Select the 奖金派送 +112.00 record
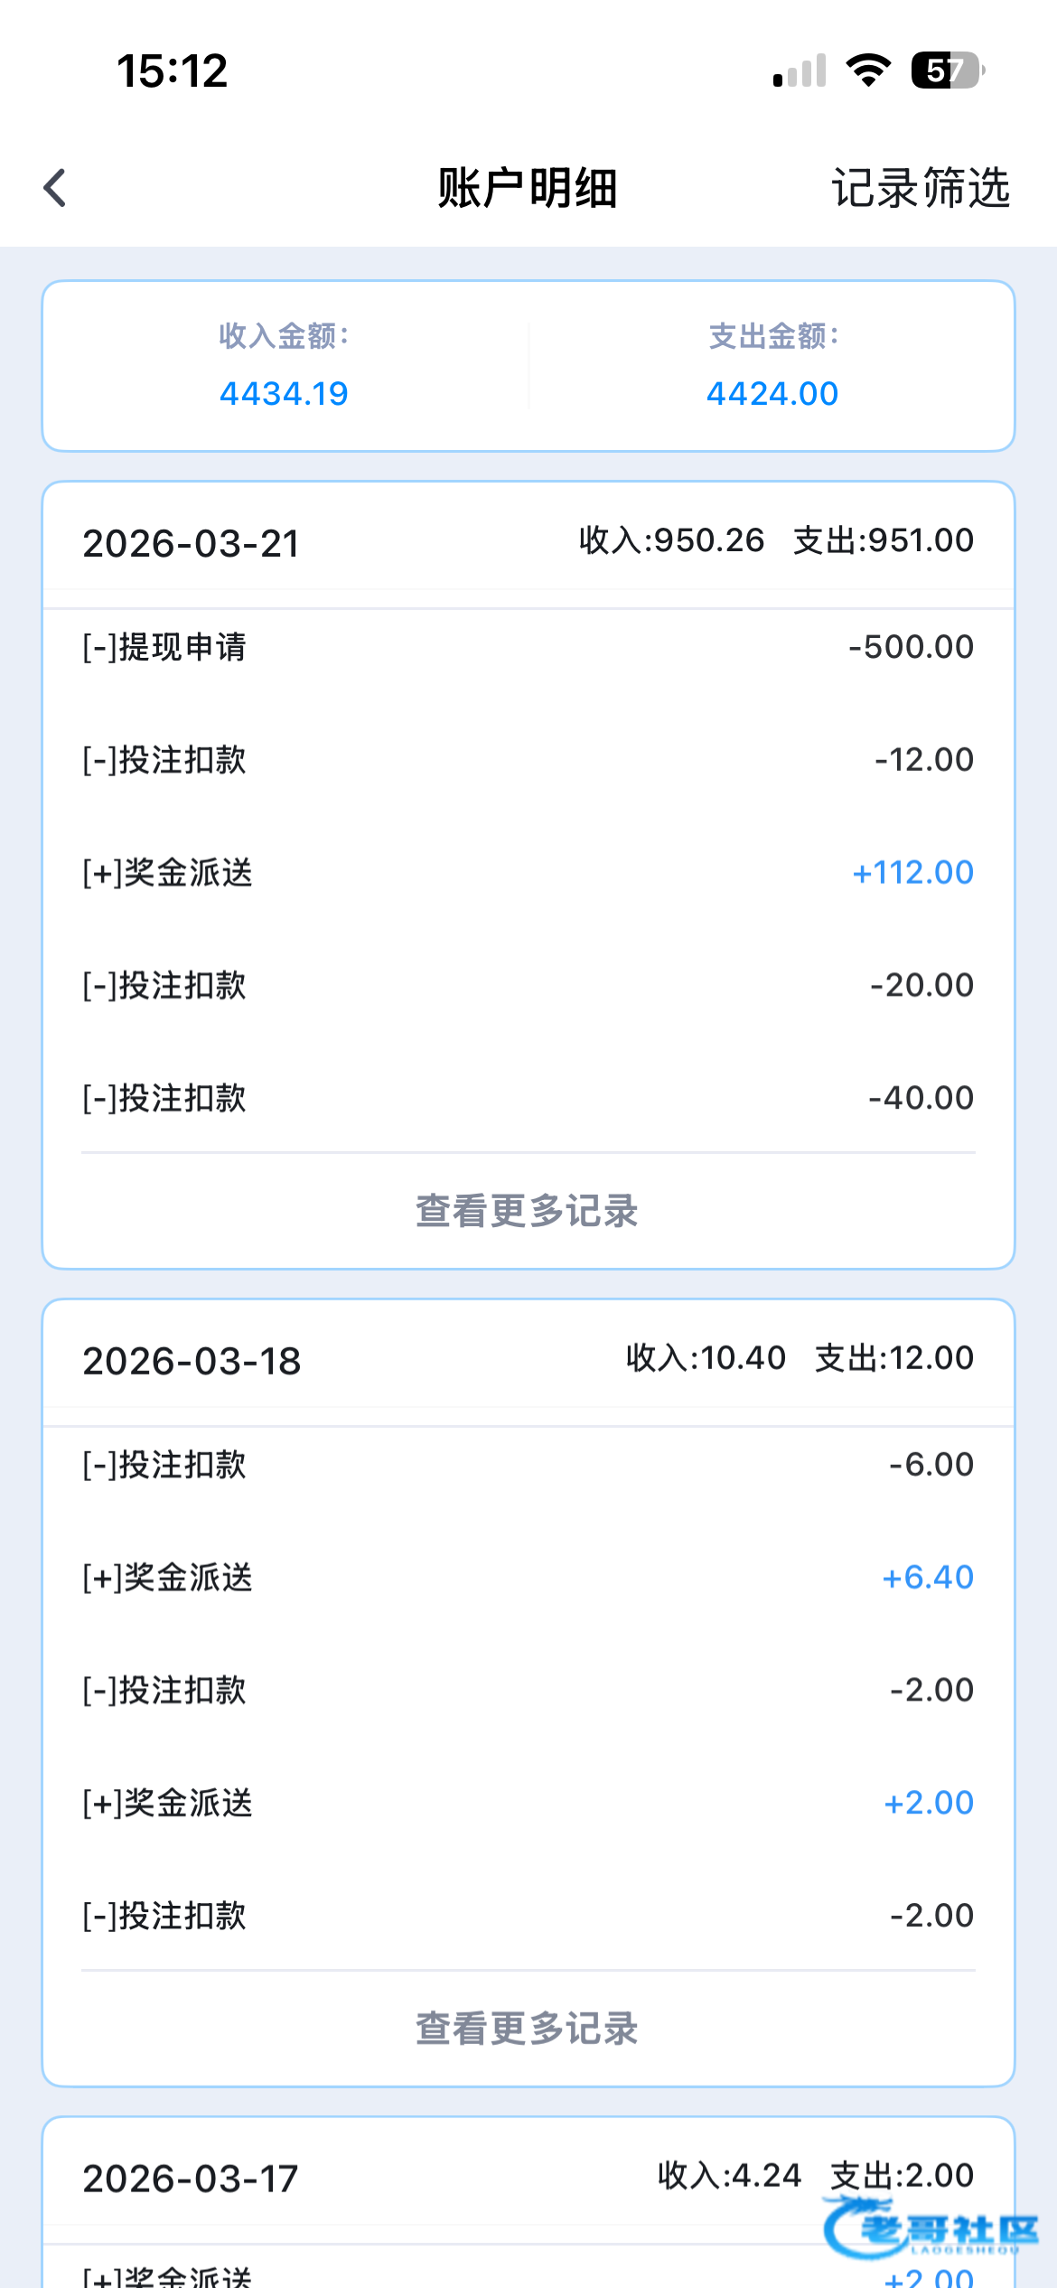Viewport: 1057px width, 2288px height. click(x=528, y=873)
